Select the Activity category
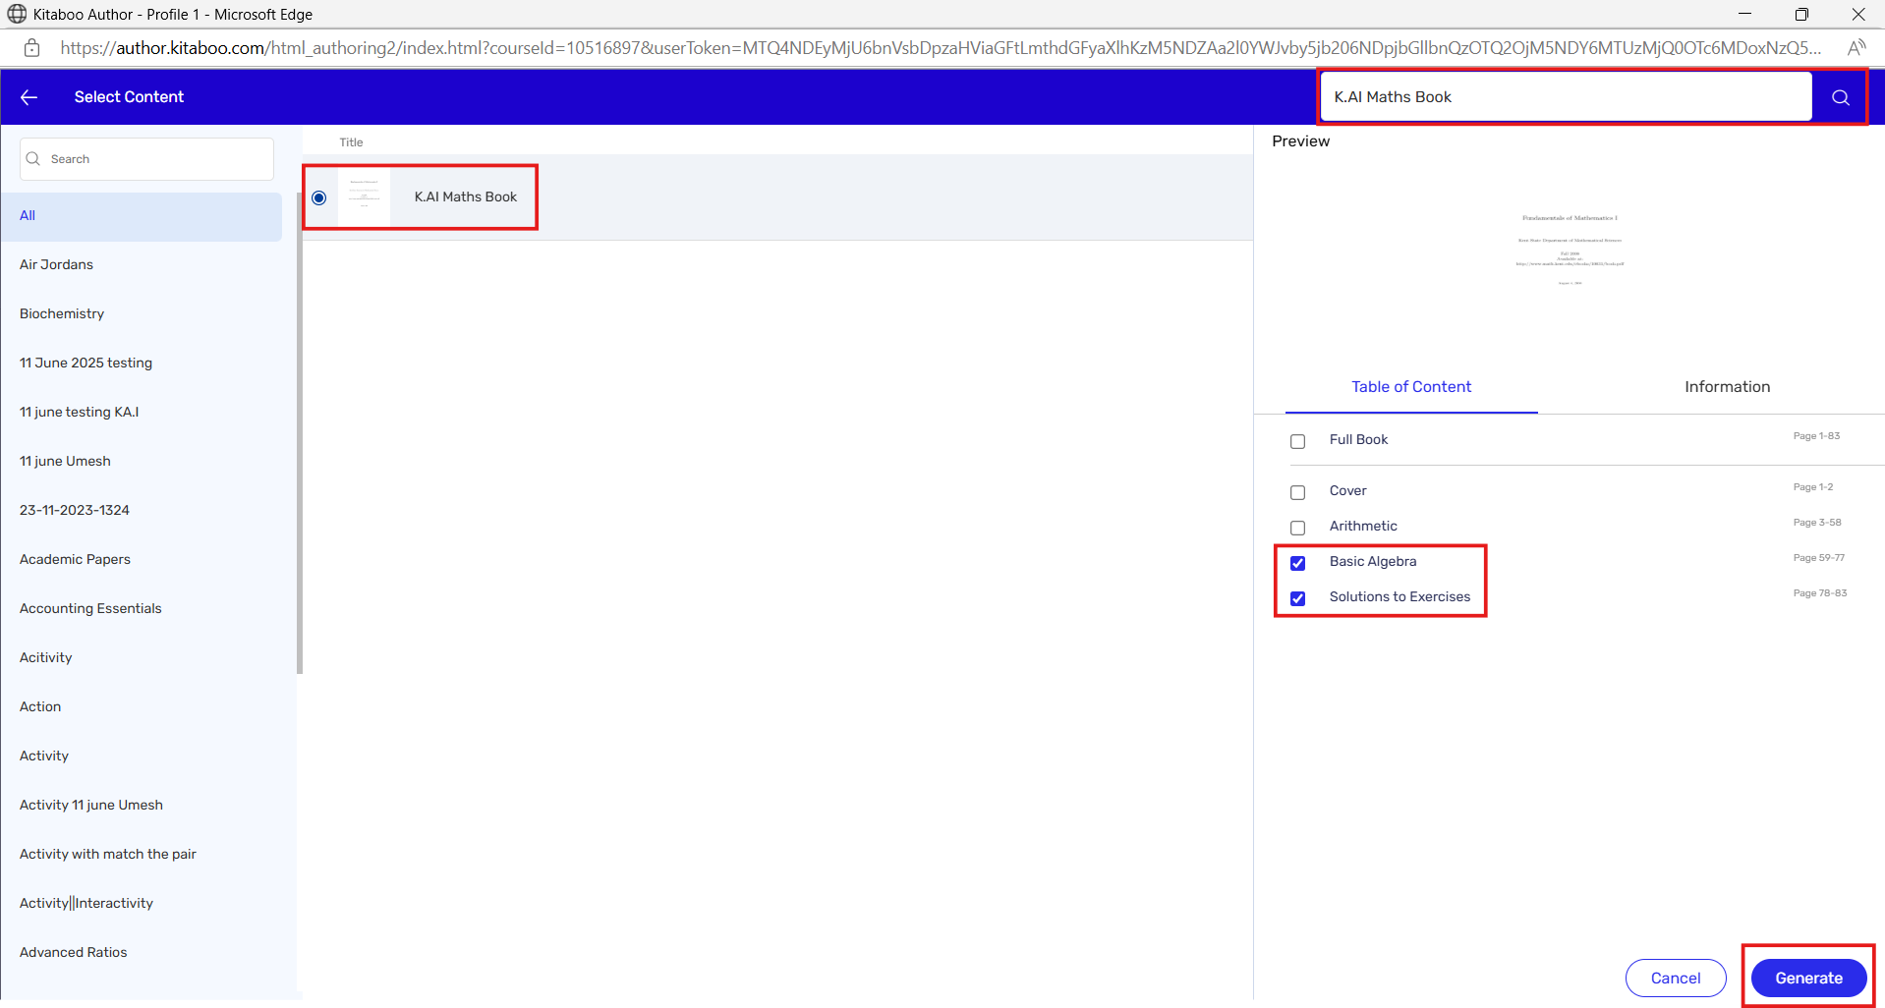This screenshot has height=1008, width=1885. pyautogui.click(x=142, y=756)
